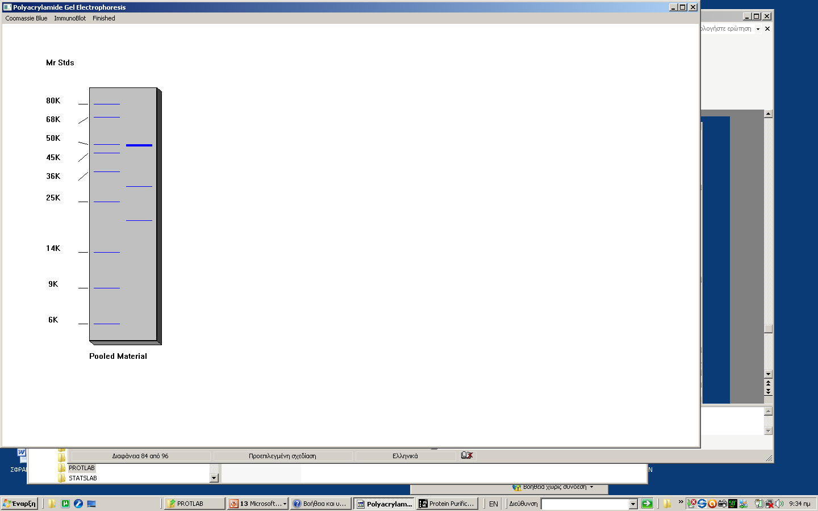Image resolution: width=818 pixels, height=511 pixels.
Task: Select the 9K standard label
Action: pos(53,284)
